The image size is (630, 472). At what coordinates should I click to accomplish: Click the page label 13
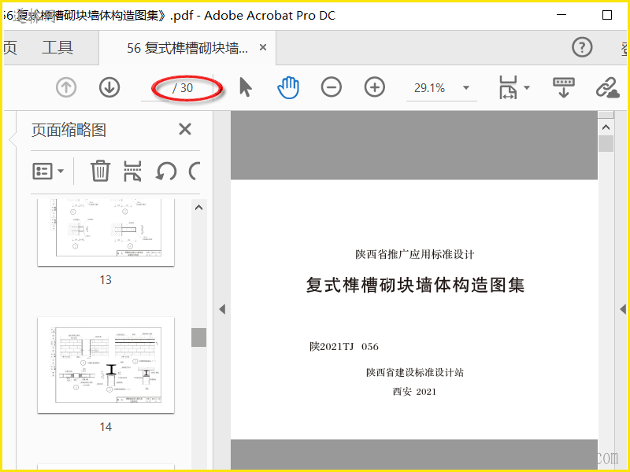tap(106, 280)
